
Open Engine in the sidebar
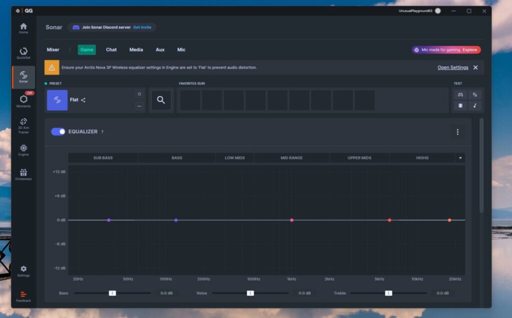(x=23, y=150)
